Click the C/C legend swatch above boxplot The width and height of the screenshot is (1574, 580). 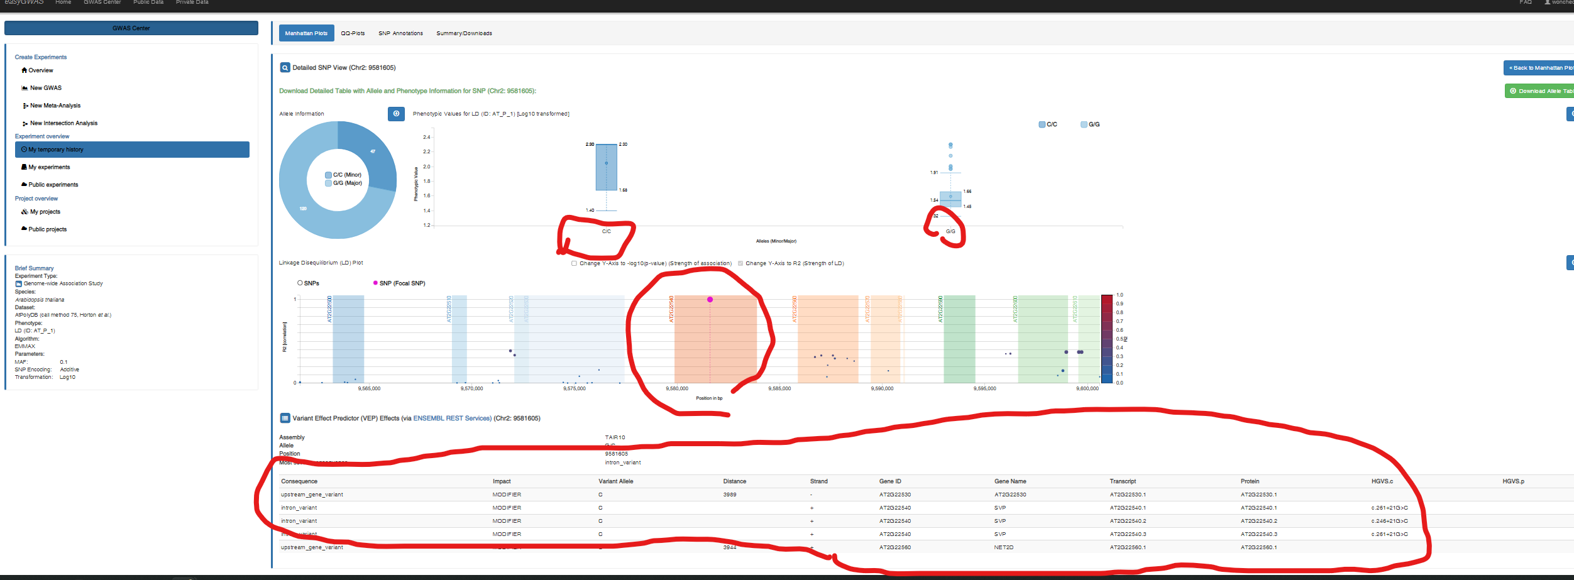tap(1042, 124)
